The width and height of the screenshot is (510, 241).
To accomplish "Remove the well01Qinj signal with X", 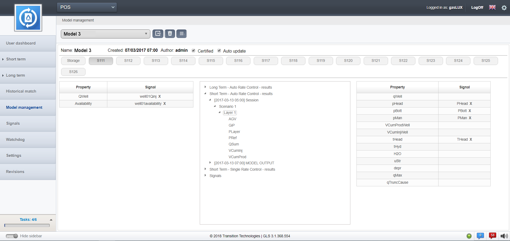I will (160, 96).
